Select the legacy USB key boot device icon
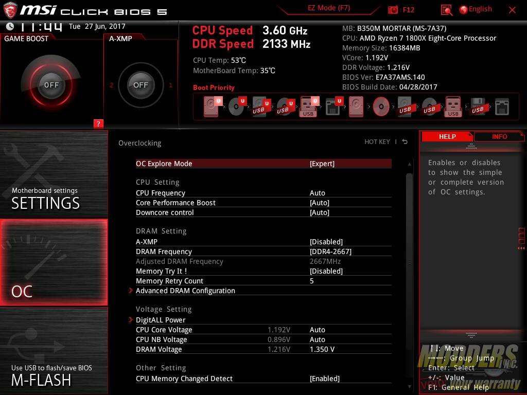Viewport: 527px width, 395px height. (x=453, y=106)
